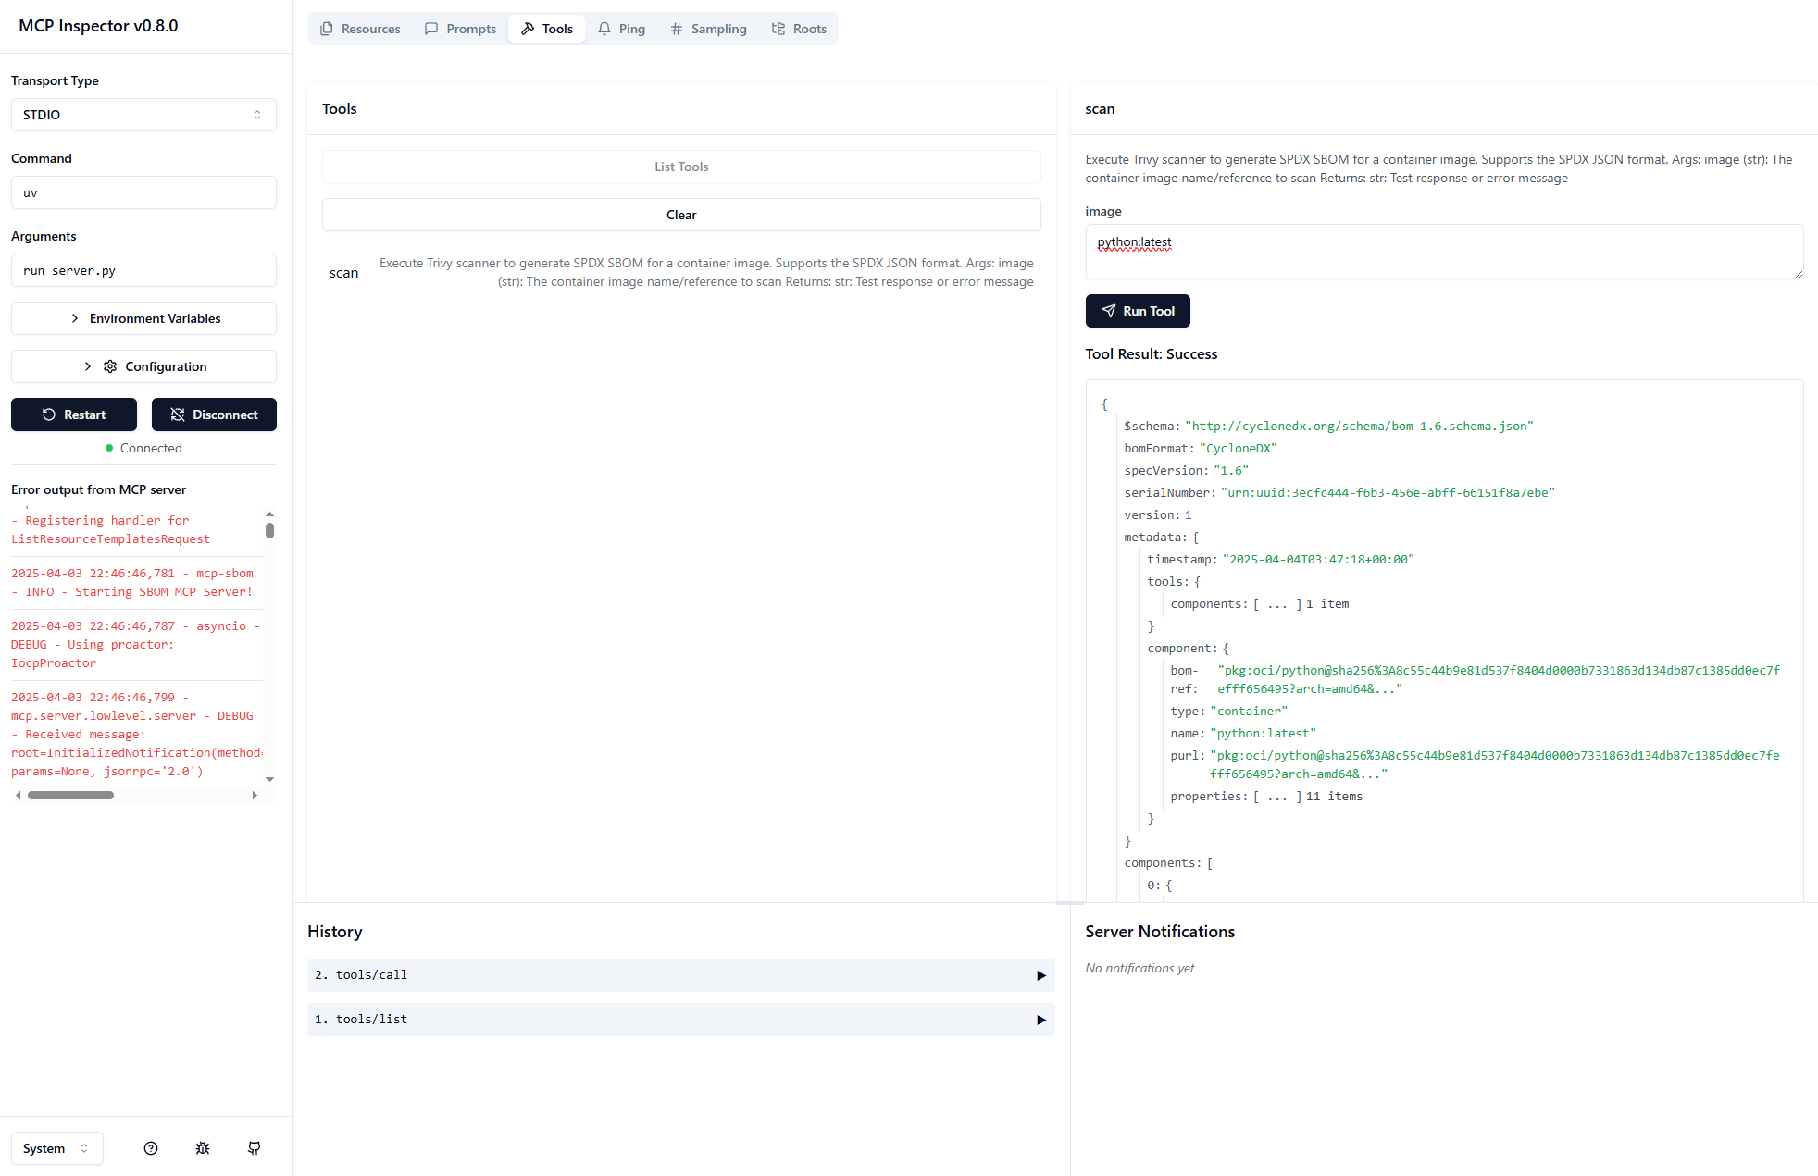Screen dimensions: 1818x1176
Task: Click the List Tools button
Action: (x=681, y=167)
